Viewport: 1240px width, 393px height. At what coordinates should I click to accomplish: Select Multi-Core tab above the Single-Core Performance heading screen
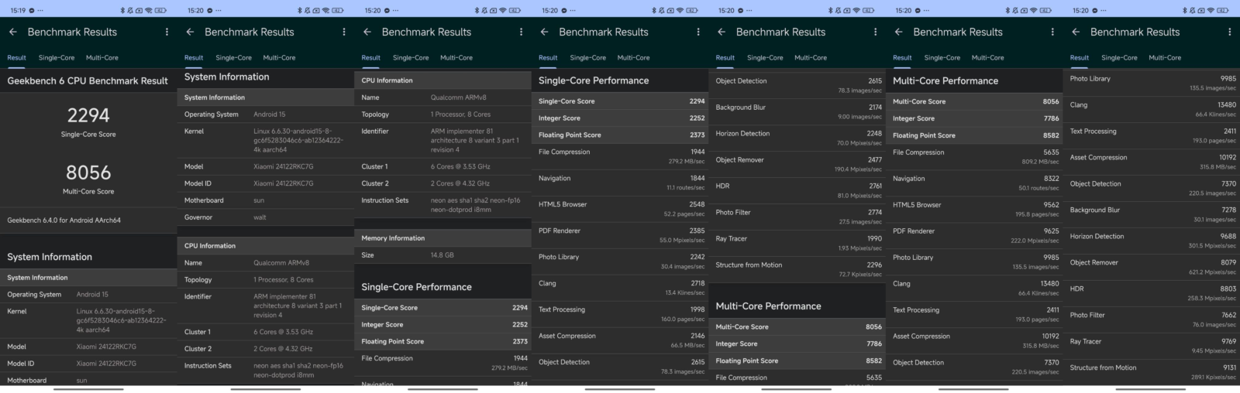coord(633,58)
